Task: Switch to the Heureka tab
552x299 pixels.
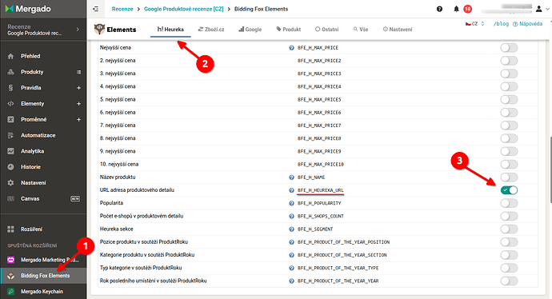Action: click(170, 30)
